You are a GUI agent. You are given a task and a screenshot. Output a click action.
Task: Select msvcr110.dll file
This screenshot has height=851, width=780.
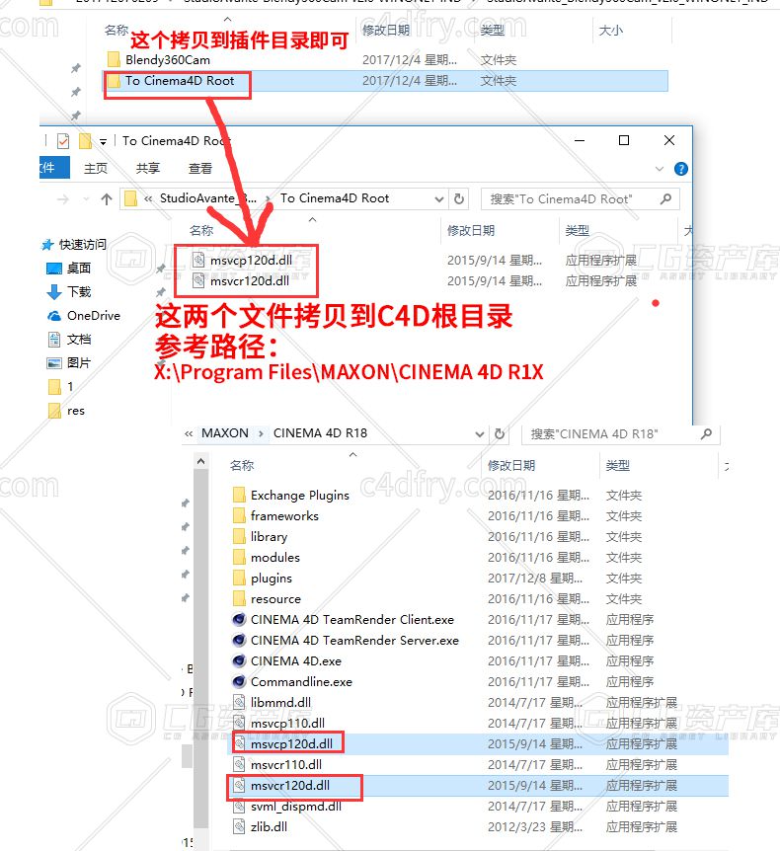277,765
